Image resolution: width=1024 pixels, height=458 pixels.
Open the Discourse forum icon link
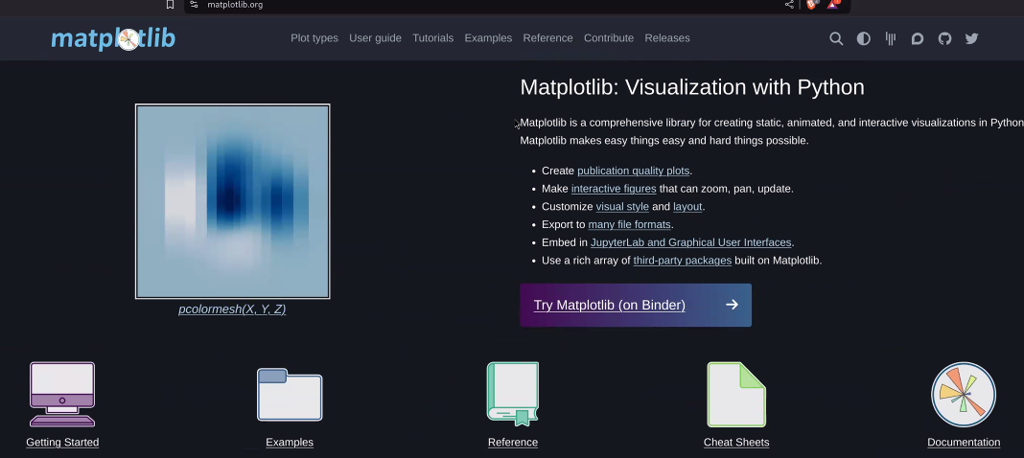918,38
